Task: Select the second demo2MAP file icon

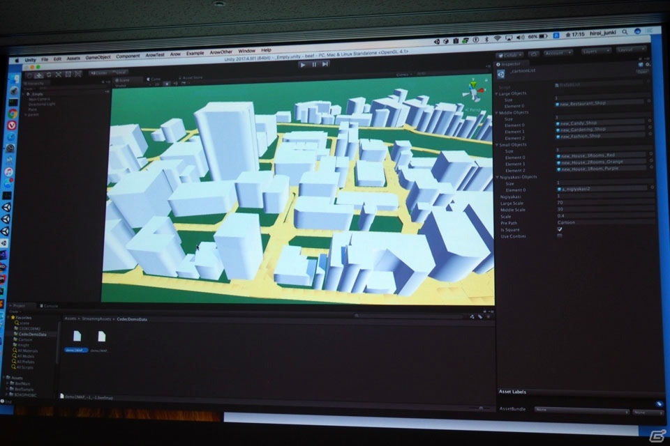Action: [x=101, y=337]
